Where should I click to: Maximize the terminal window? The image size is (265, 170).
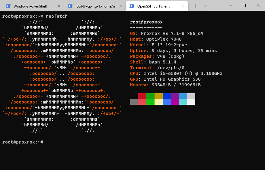244,5
